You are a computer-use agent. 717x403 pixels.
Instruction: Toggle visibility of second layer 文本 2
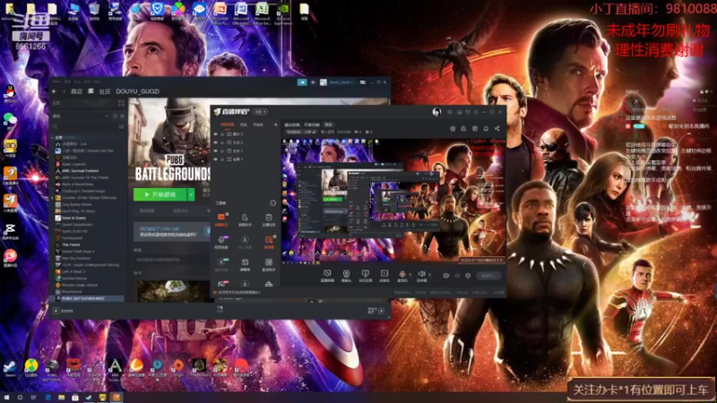pyautogui.click(x=216, y=142)
